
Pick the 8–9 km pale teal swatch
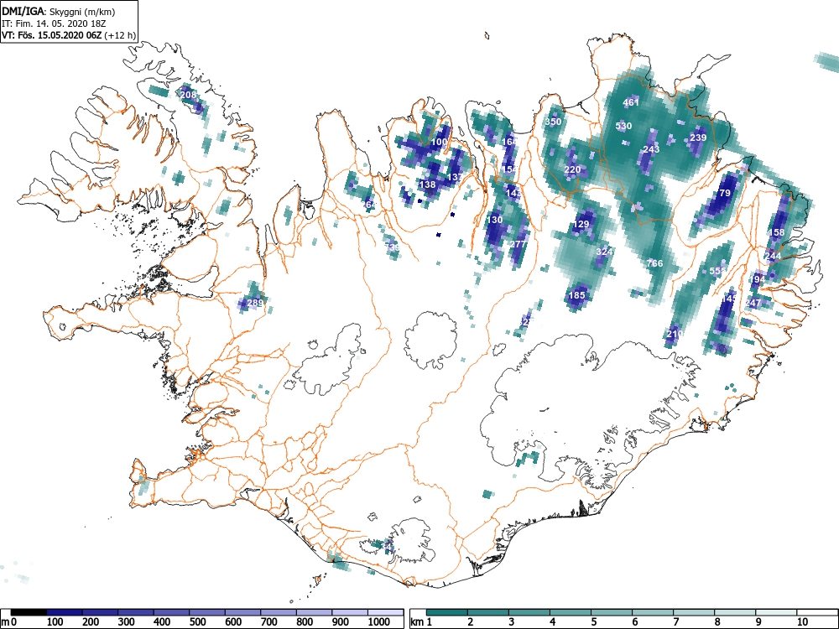pos(735,612)
